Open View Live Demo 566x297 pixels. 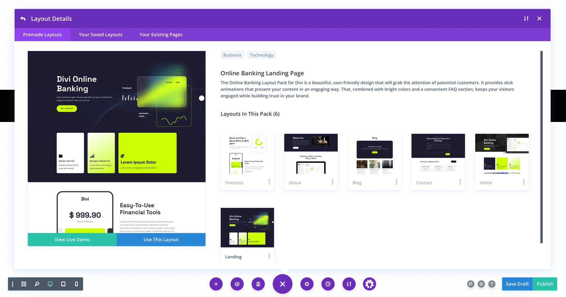[x=72, y=239]
